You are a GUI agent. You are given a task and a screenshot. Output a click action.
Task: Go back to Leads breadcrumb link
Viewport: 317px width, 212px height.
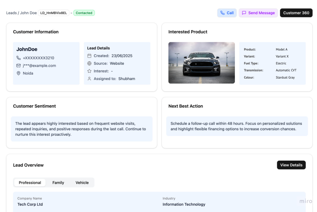(11, 13)
